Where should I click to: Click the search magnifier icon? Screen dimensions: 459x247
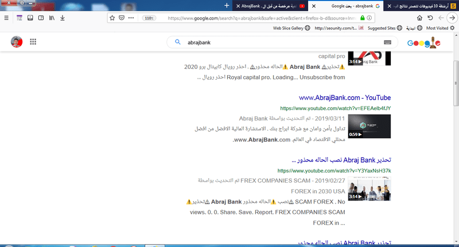pos(178,42)
